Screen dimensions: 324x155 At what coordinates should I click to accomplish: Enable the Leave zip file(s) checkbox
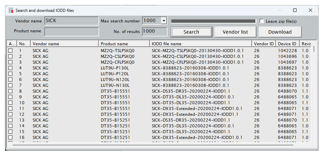click(x=262, y=21)
